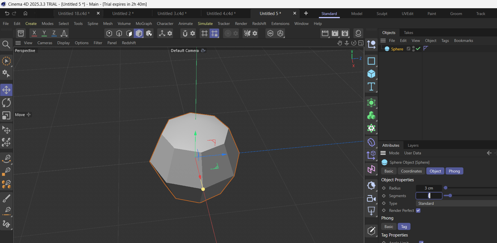Screen dimensions: 497x243
Task: Open the Render View icon
Action: coord(325,33)
